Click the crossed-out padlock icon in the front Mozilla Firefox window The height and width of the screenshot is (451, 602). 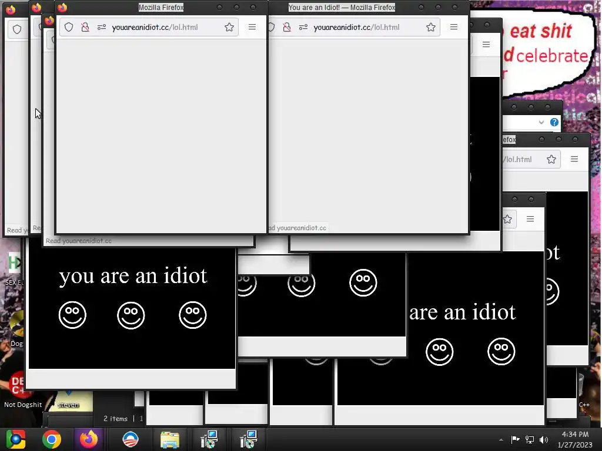[85, 27]
